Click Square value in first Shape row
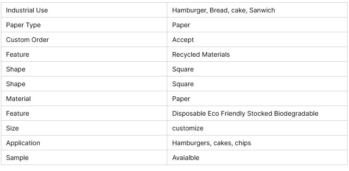 pyautogui.click(x=183, y=69)
